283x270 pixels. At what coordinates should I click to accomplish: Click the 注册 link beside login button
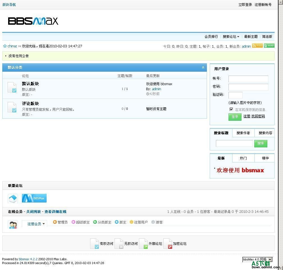click(x=247, y=116)
